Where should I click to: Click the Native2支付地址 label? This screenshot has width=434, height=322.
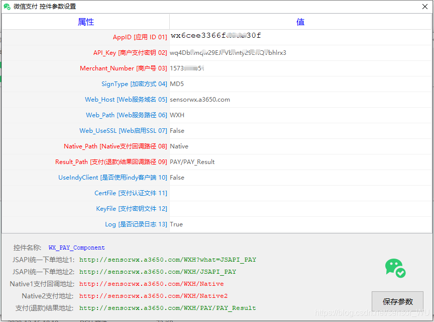point(48,296)
